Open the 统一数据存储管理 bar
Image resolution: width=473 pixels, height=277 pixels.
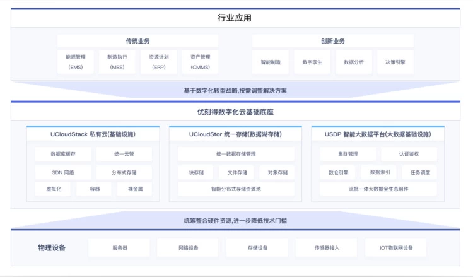point(236,154)
